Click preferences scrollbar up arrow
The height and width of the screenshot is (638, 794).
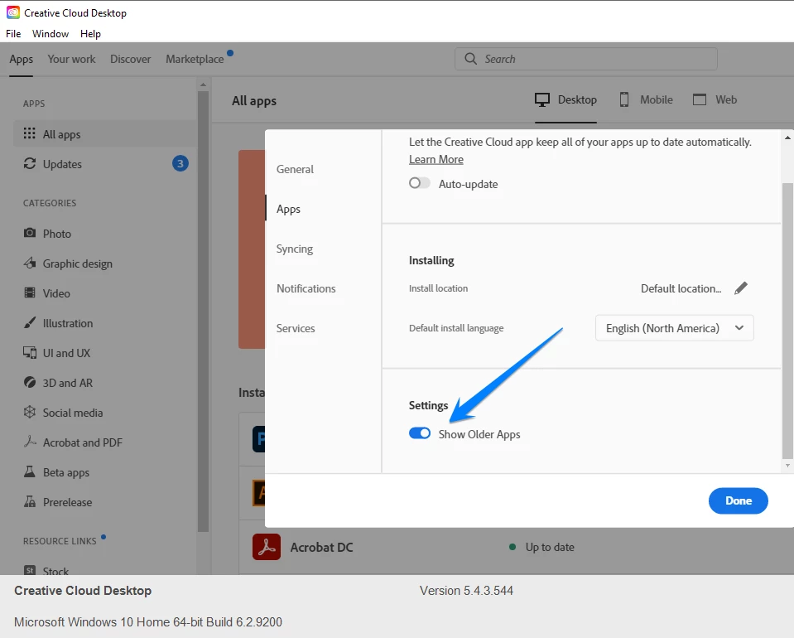tap(787, 138)
